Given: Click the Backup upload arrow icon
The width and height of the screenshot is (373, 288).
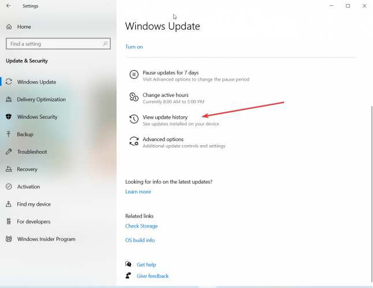Looking at the screenshot, I should (x=9, y=134).
